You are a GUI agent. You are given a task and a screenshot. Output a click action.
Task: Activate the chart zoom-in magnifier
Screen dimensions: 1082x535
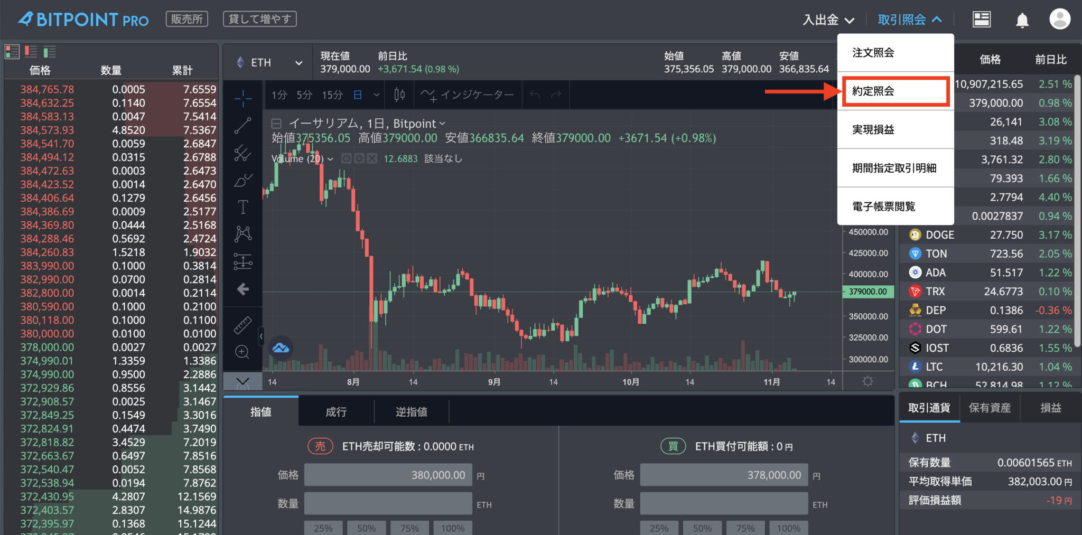click(x=242, y=351)
